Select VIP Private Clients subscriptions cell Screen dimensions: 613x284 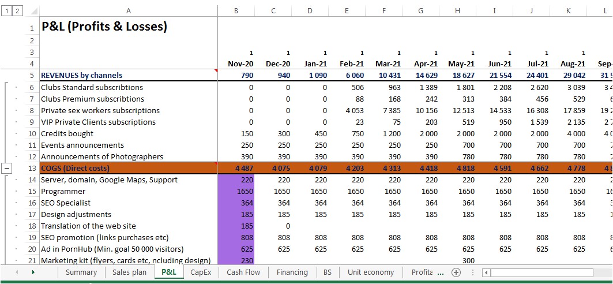[128, 122]
